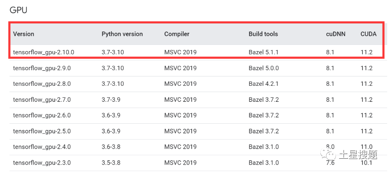Click Bazel 3.7.2 in the tensorflow_gpu-2.7.0 row
390x172 pixels.
point(264,100)
